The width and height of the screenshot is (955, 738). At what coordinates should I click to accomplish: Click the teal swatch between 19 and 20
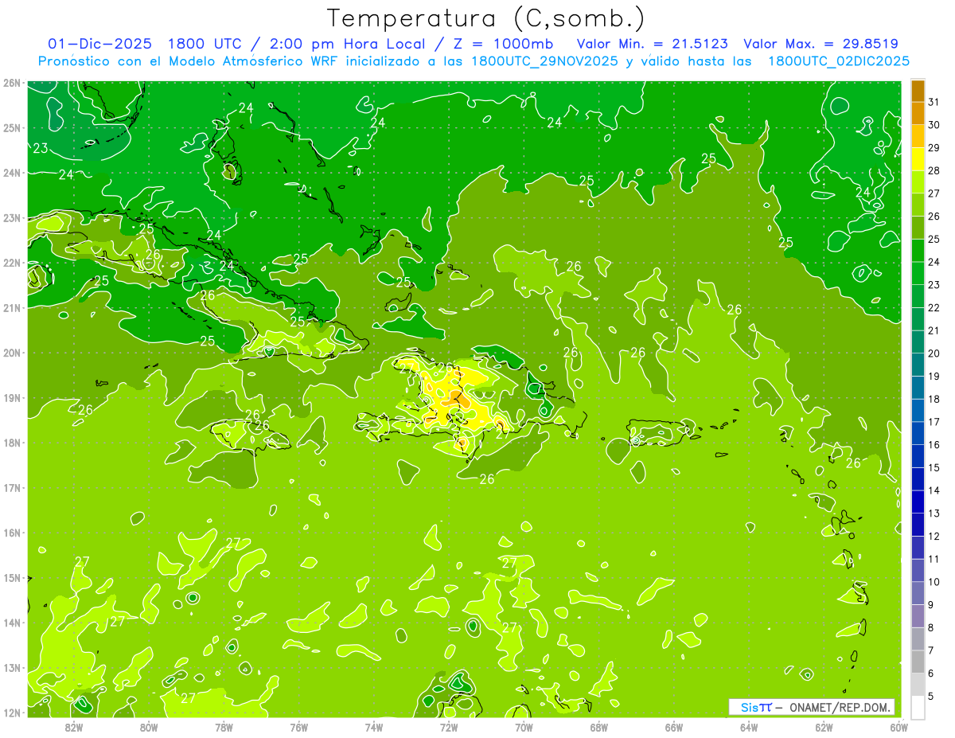coord(918,365)
